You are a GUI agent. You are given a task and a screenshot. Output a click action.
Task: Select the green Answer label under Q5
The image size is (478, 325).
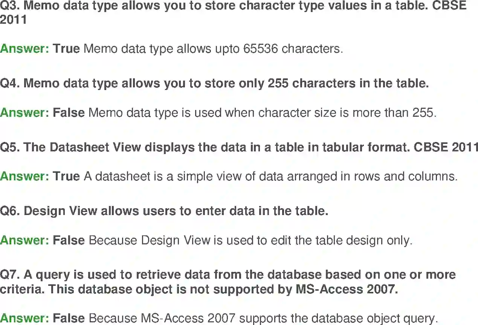click(x=24, y=176)
